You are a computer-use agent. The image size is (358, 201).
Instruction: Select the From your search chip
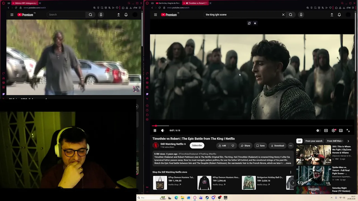314,141
